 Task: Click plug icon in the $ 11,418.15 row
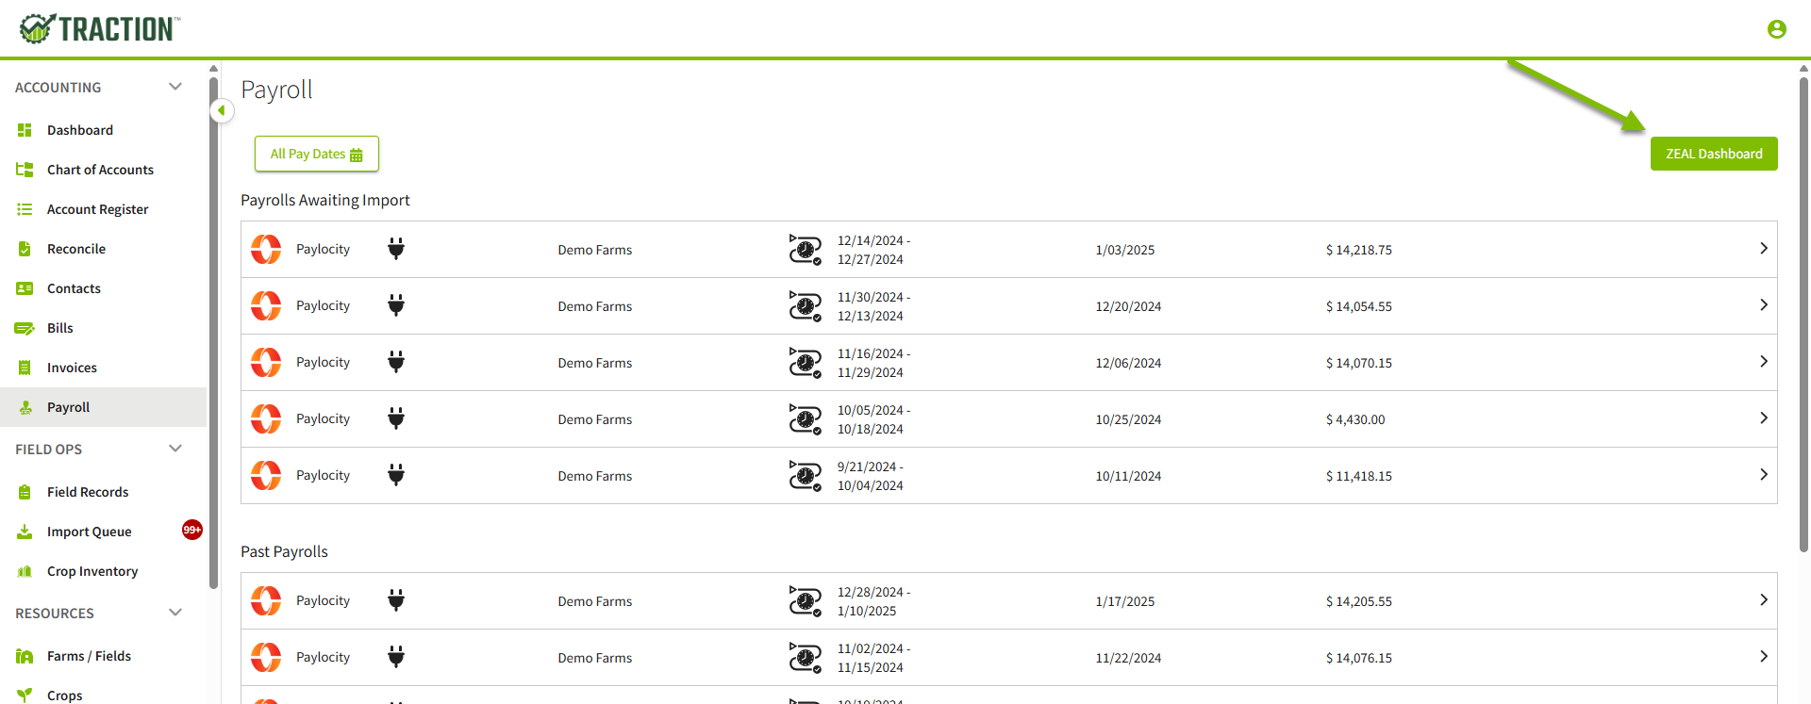click(396, 475)
